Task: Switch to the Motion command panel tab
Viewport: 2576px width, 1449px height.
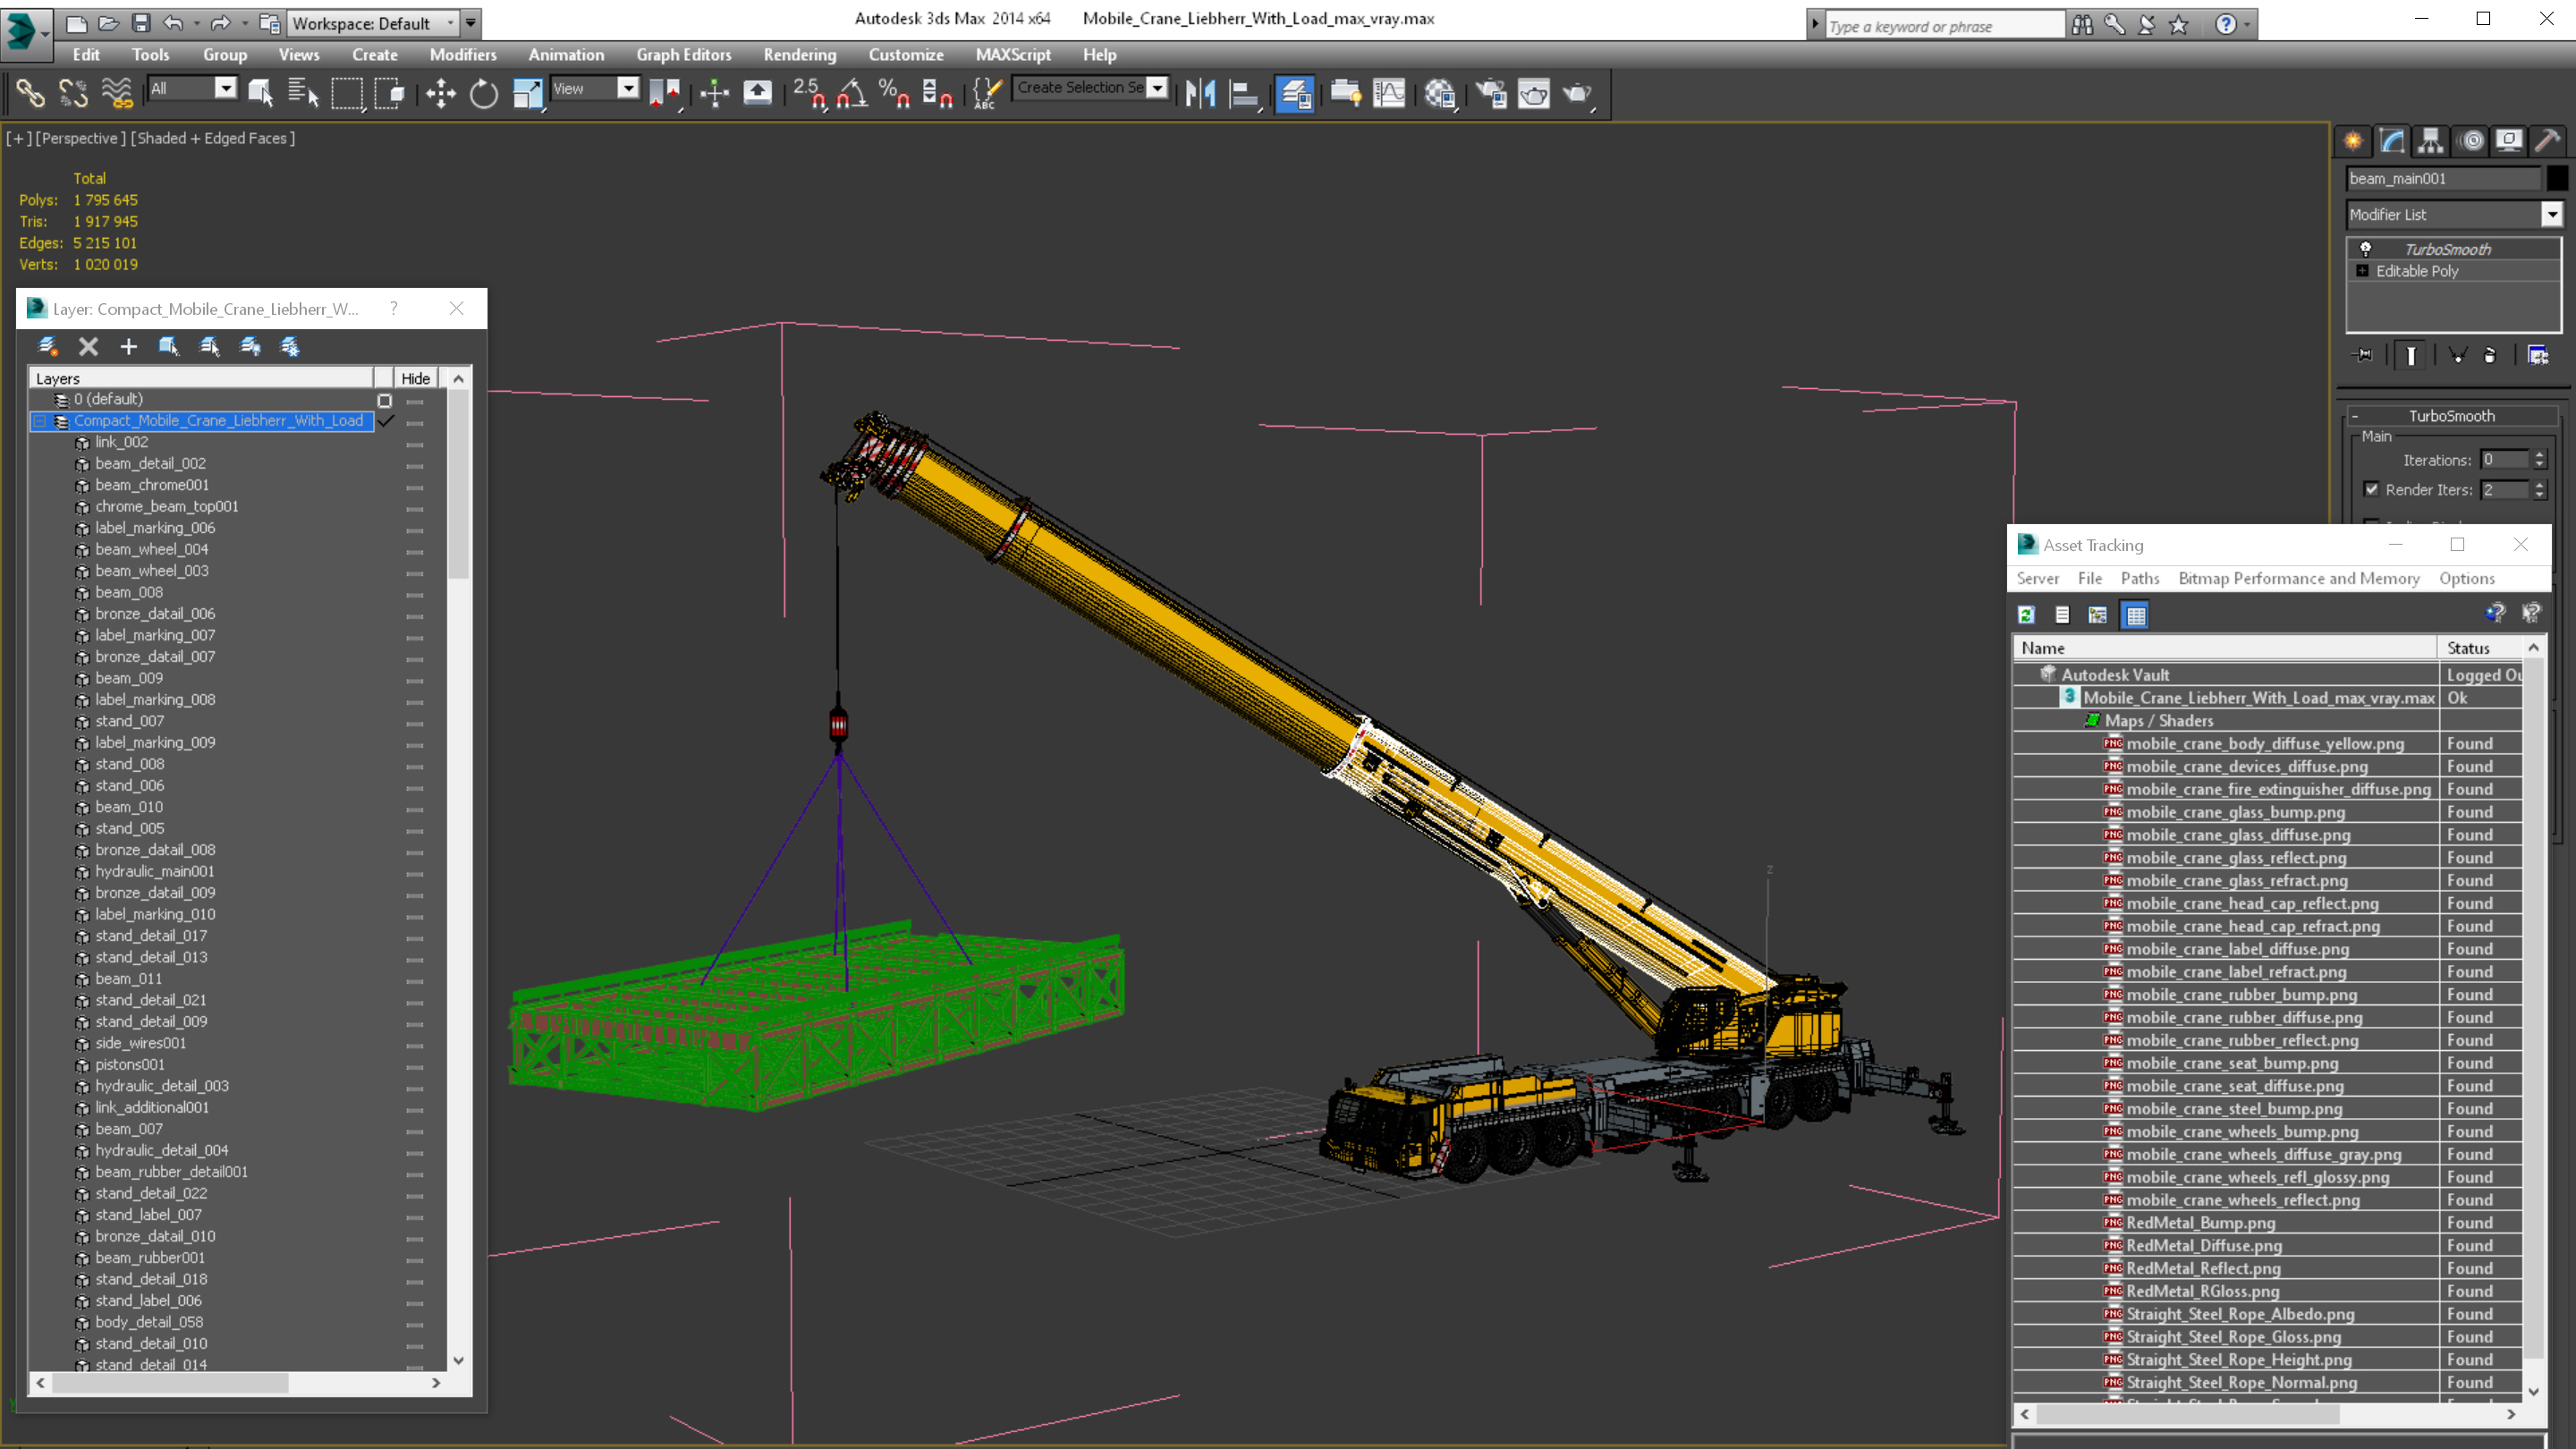Action: (x=2471, y=141)
